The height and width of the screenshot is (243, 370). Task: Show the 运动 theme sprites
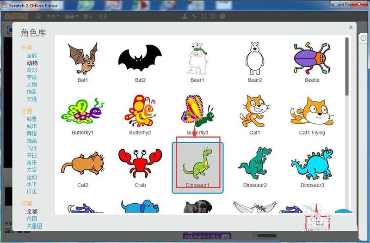point(31,177)
